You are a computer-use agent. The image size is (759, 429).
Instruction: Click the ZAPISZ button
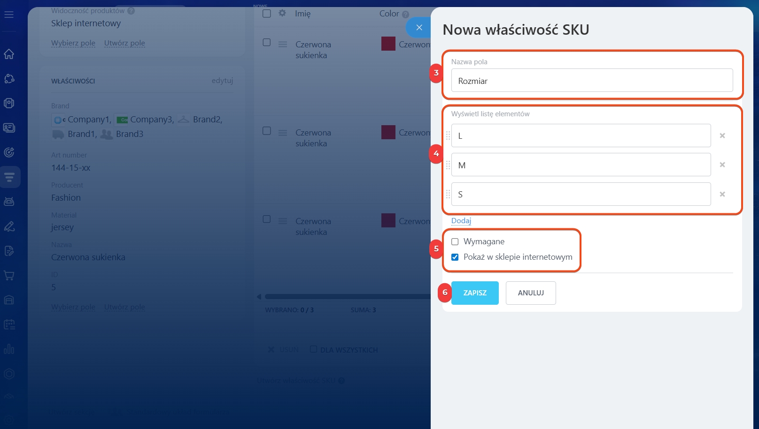[475, 293]
